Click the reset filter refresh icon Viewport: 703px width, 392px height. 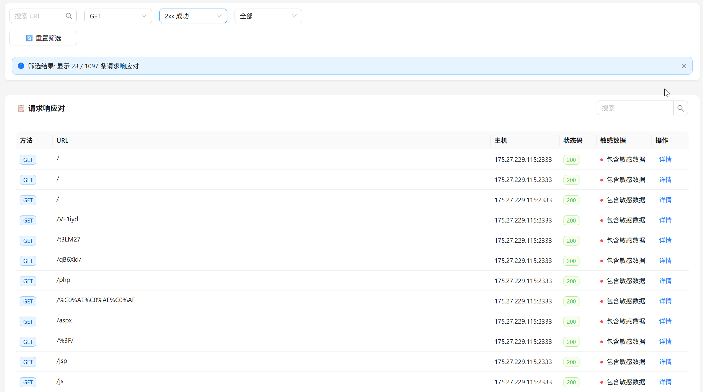29,38
